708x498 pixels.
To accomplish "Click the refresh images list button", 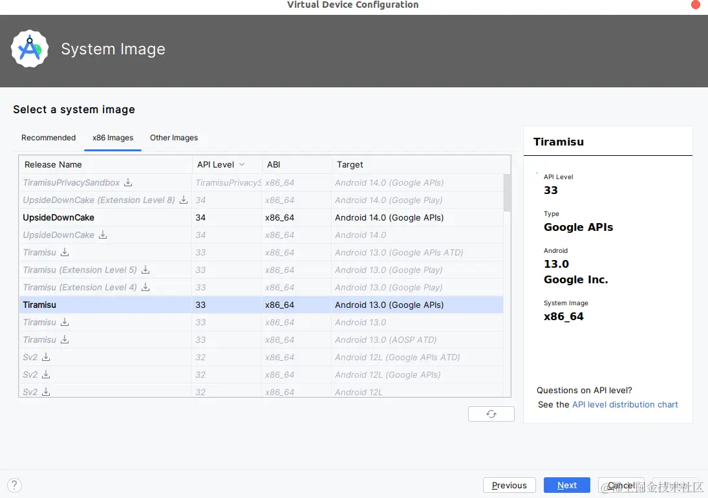I will (491, 414).
